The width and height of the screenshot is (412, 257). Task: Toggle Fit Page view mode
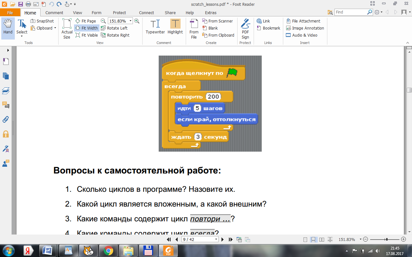[x=86, y=21]
